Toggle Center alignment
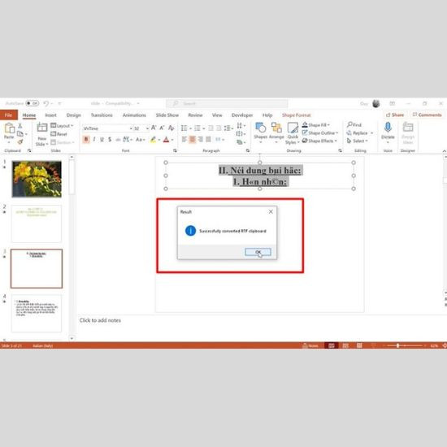The image size is (447, 447). click(193, 140)
